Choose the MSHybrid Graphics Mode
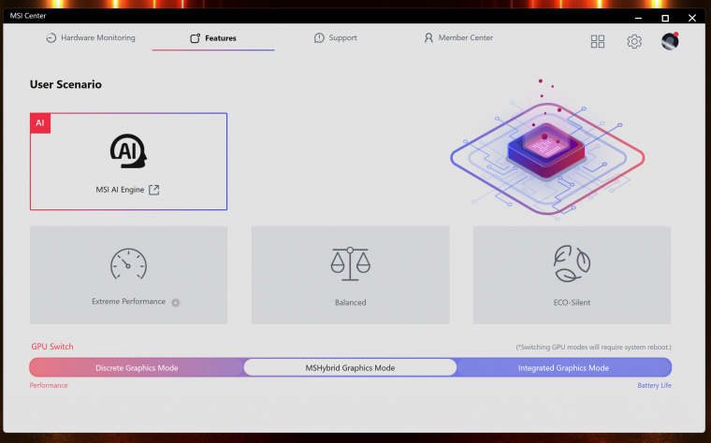 [x=350, y=368]
